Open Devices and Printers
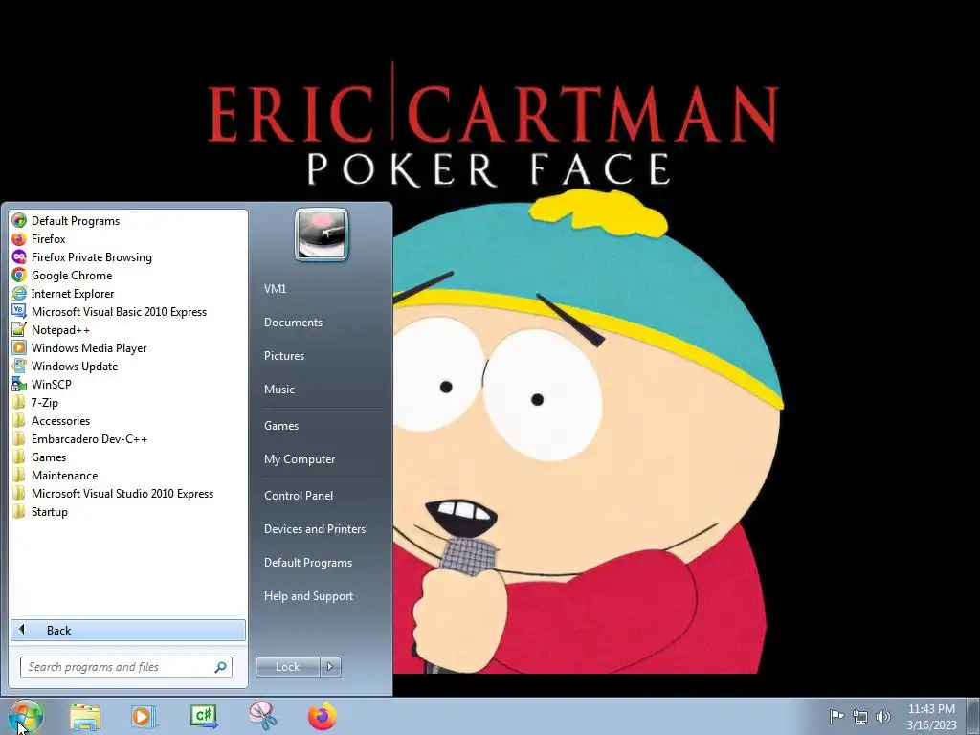The image size is (980, 735). pyautogui.click(x=322, y=528)
